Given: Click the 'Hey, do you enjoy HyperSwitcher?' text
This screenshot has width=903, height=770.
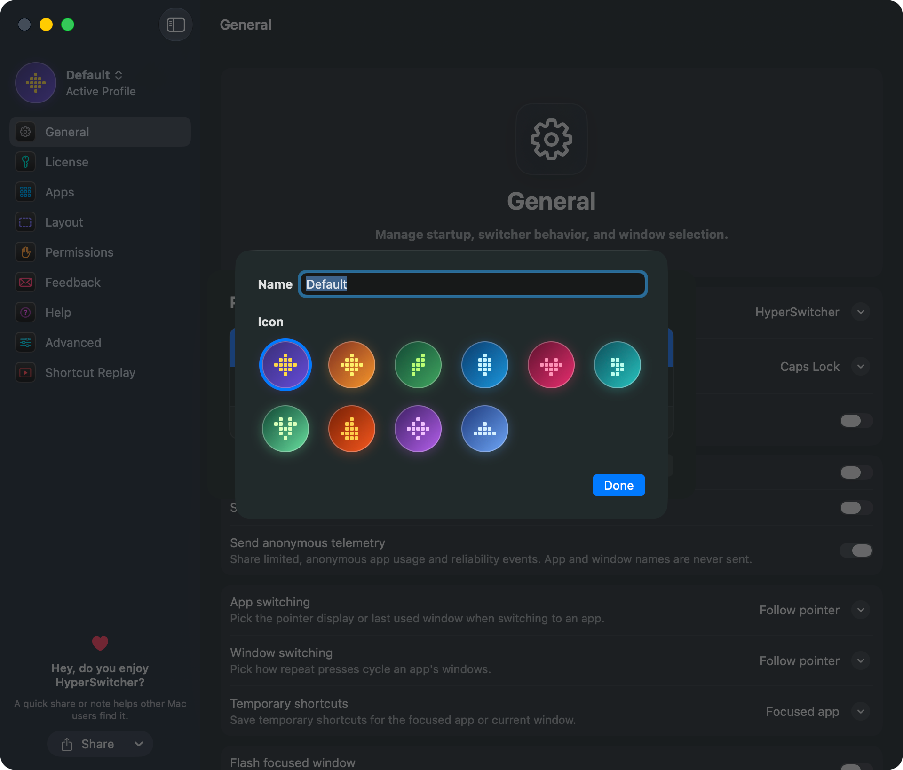Looking at the screenshot, I should coord(100,675).
